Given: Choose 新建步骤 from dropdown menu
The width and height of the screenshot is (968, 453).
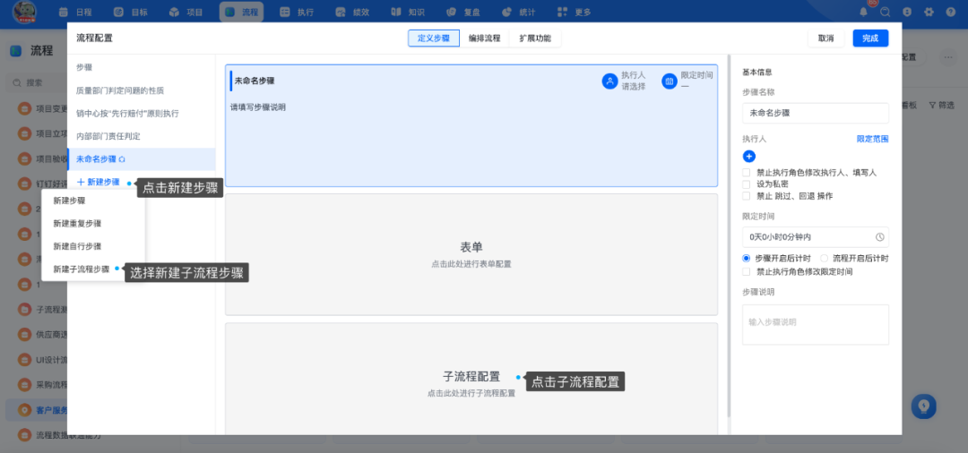Looking at the screenshot, I should click(x=93, y=201).
